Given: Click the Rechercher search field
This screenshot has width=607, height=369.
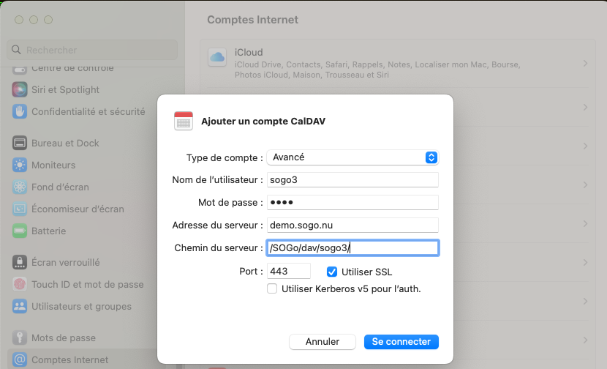Looking at the screenshot, I should click(93, 50).
